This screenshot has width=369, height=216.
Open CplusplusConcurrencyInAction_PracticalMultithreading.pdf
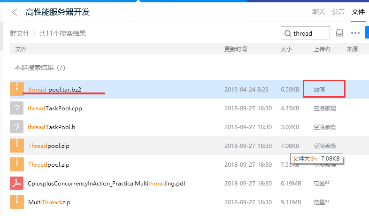click(x=107, y=184)
